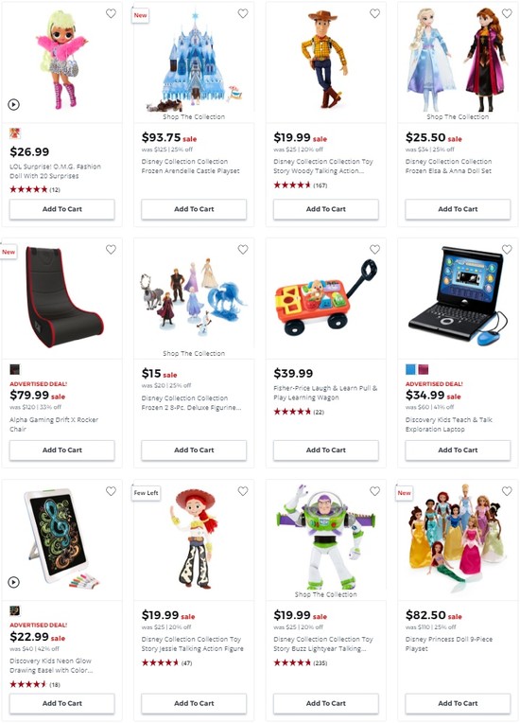Open Frozen 2 Deluxe Figurine product title
The width and height of the screenshot is (520, 723).
[192, 402]
